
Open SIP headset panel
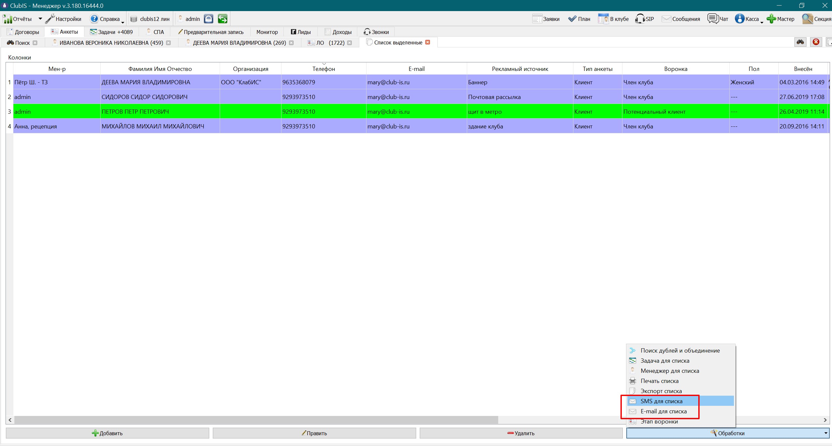pyautogui.click(x=644, y=19)
